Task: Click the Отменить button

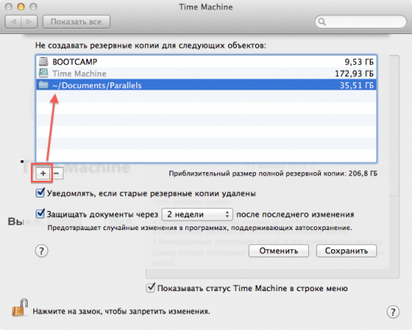Action: (x=279, y=251)
